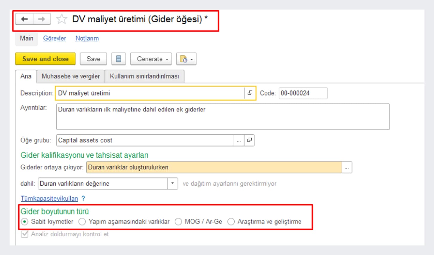Viewport: 434px width, 255px height.
Task: Click the forward navigation arrow
Action: click(x=42, y=19)
